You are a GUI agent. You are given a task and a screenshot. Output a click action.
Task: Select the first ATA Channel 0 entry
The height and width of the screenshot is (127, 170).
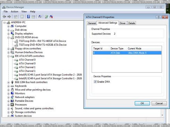tap(27, 60)
